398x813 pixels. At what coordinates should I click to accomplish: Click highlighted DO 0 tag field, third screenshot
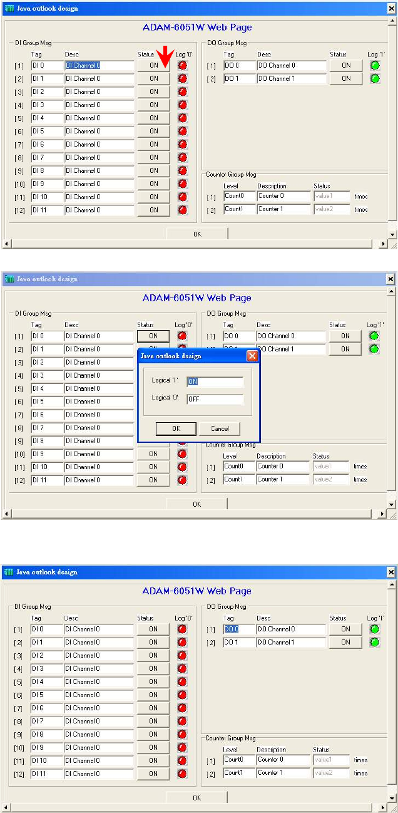pyautogui.click(x=239, y=629)
